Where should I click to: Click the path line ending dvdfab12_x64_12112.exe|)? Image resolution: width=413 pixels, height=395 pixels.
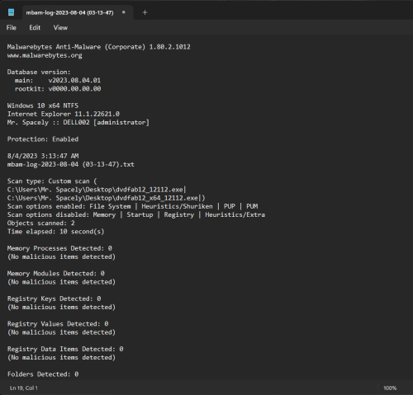coord(107,198)
